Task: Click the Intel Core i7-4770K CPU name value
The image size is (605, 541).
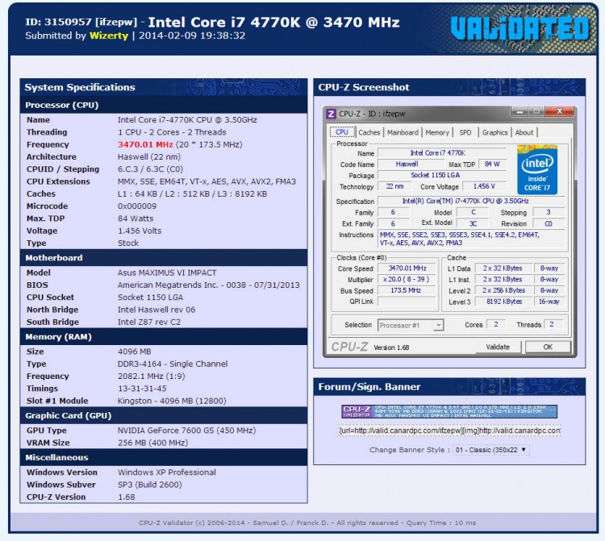Action: [x=187, y=120]
